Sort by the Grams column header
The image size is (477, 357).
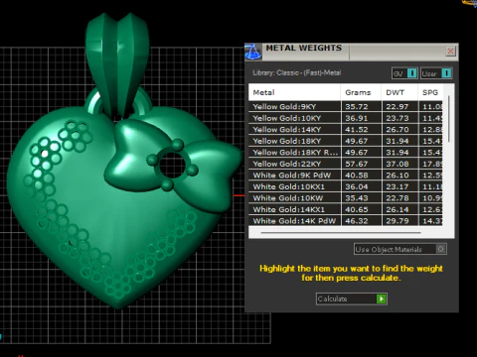coord(361,92)
